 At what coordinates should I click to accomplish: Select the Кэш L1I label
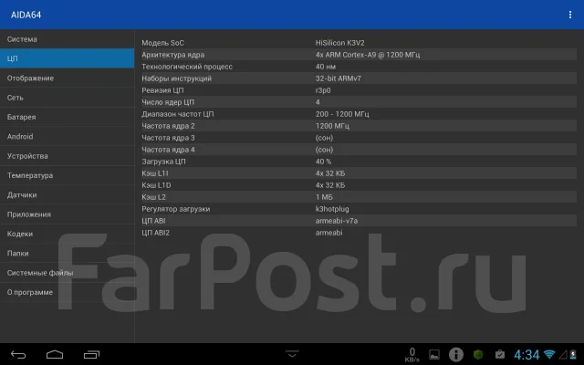click(155, 173)
